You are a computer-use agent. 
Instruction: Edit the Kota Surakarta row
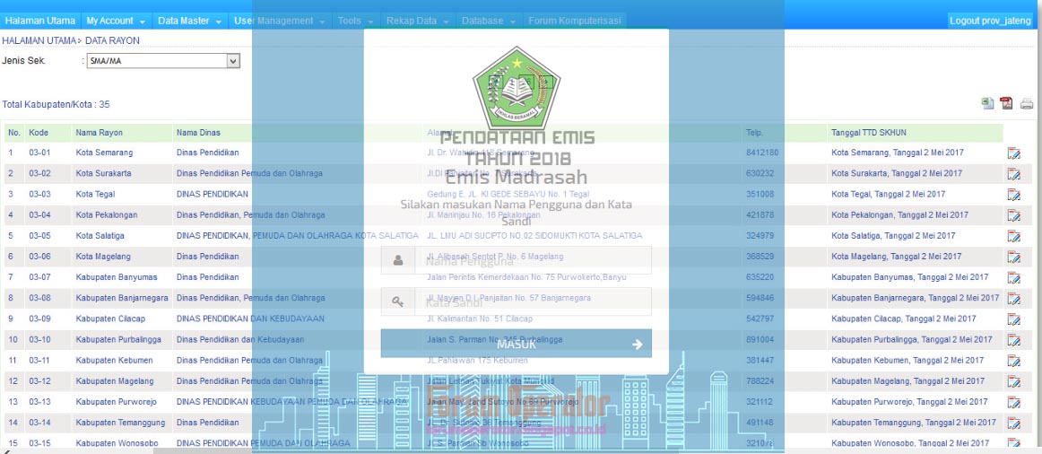pyautogui.click(x=1014, y=174)
